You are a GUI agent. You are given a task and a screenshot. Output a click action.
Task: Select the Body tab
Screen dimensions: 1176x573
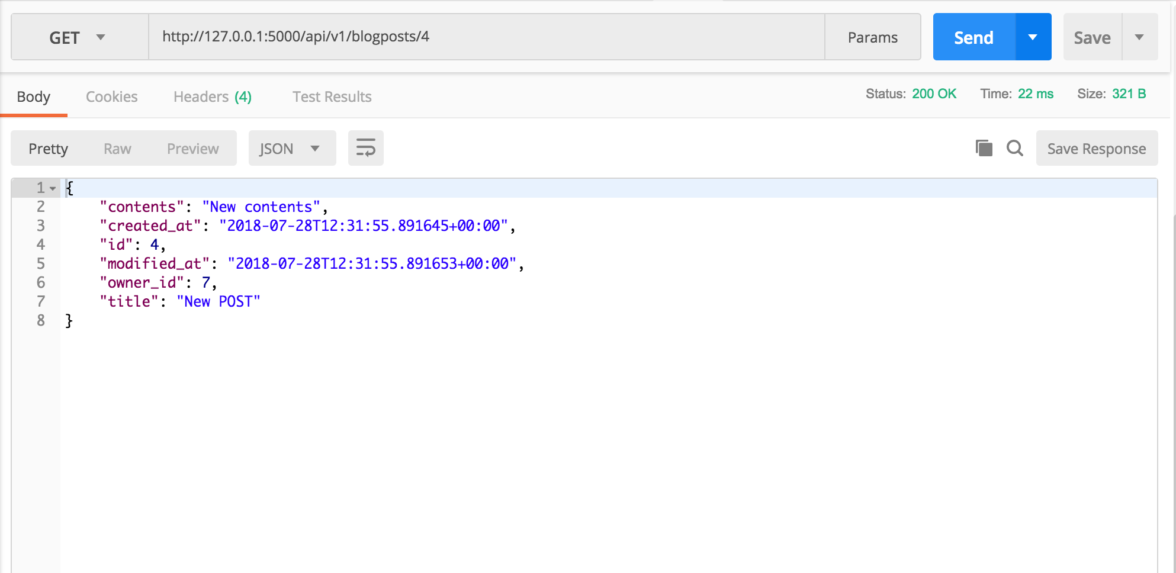tap(34, 96)
